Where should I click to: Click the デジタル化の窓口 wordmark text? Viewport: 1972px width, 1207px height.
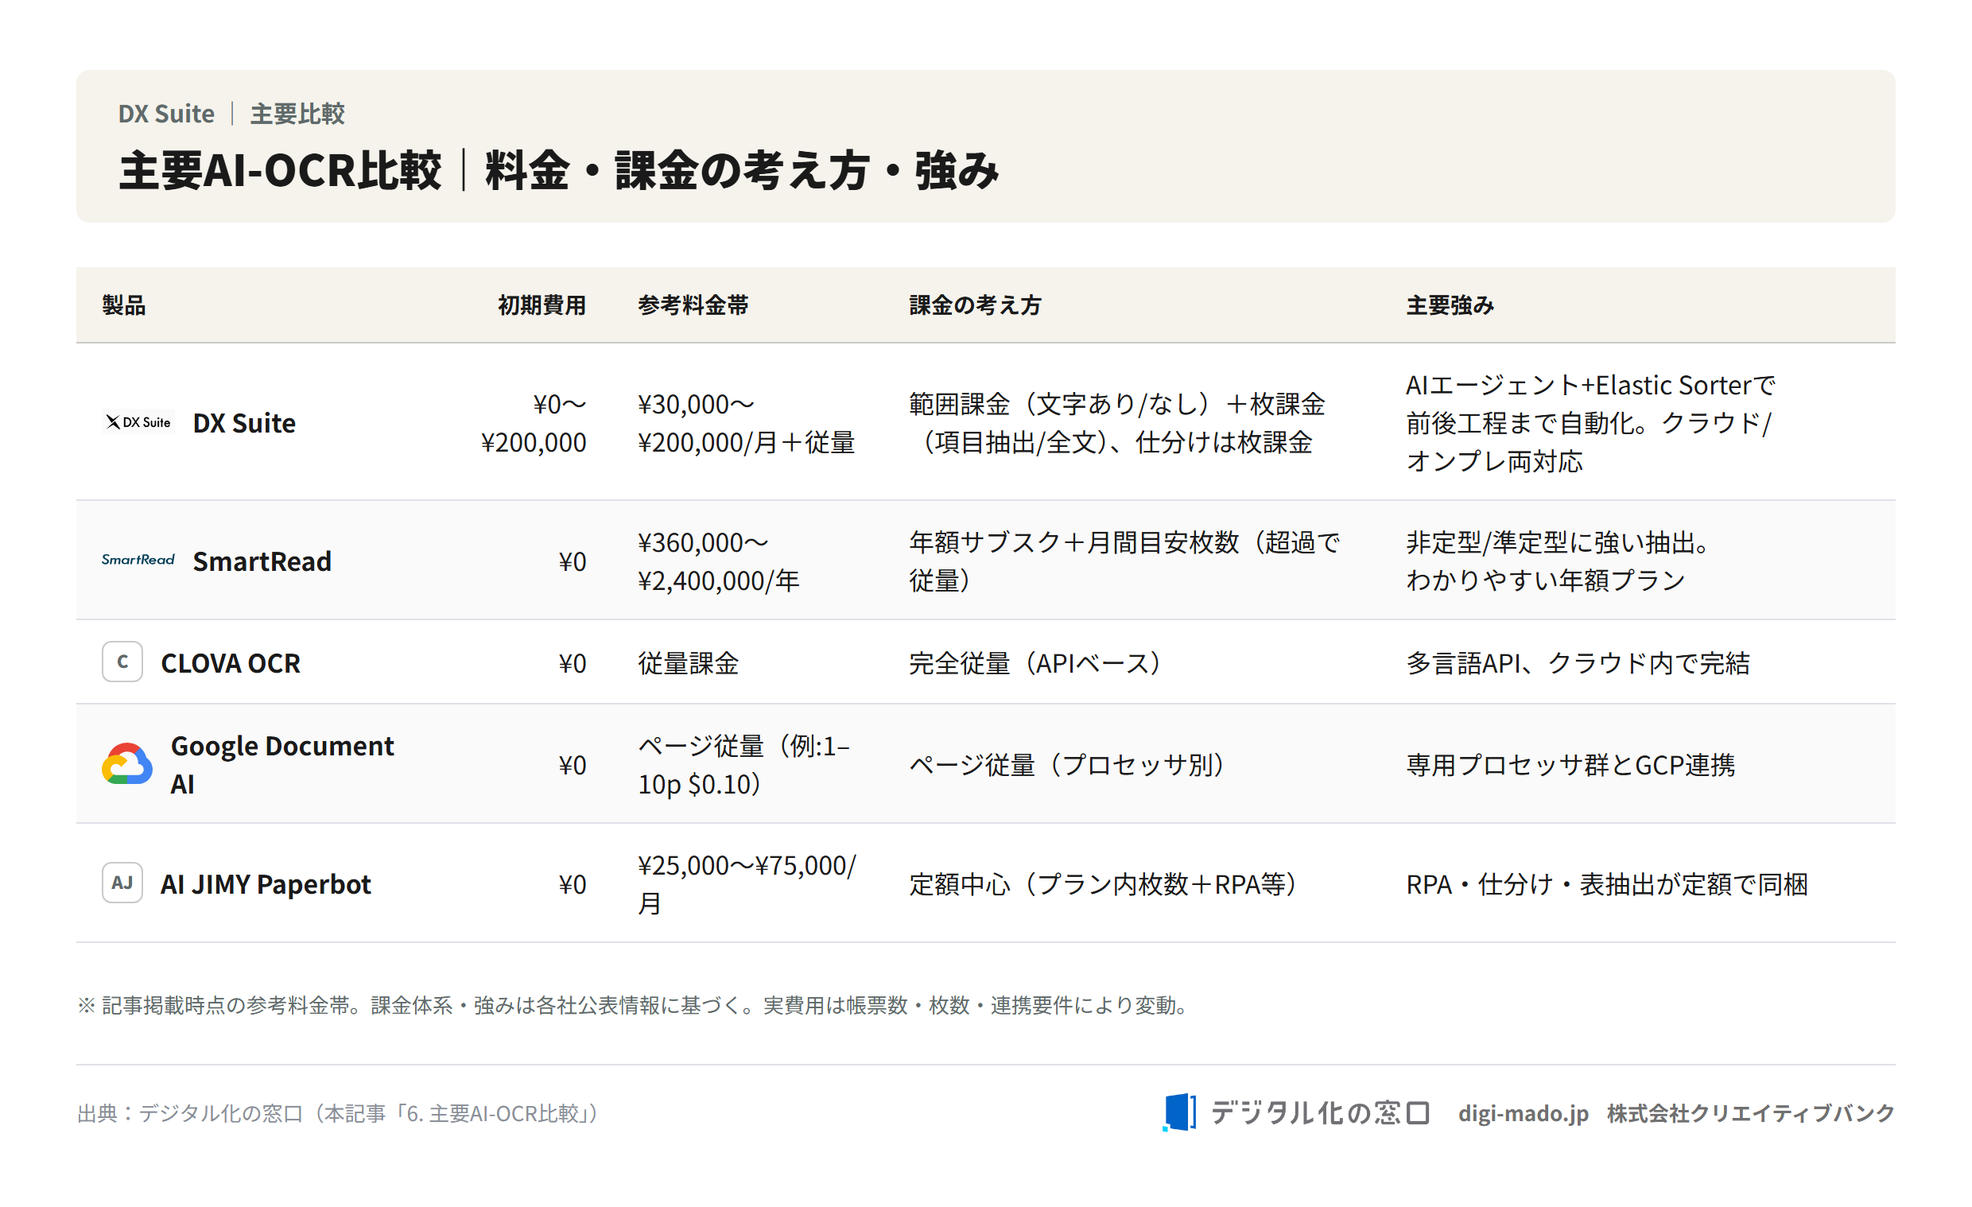click(1321, 1112)
